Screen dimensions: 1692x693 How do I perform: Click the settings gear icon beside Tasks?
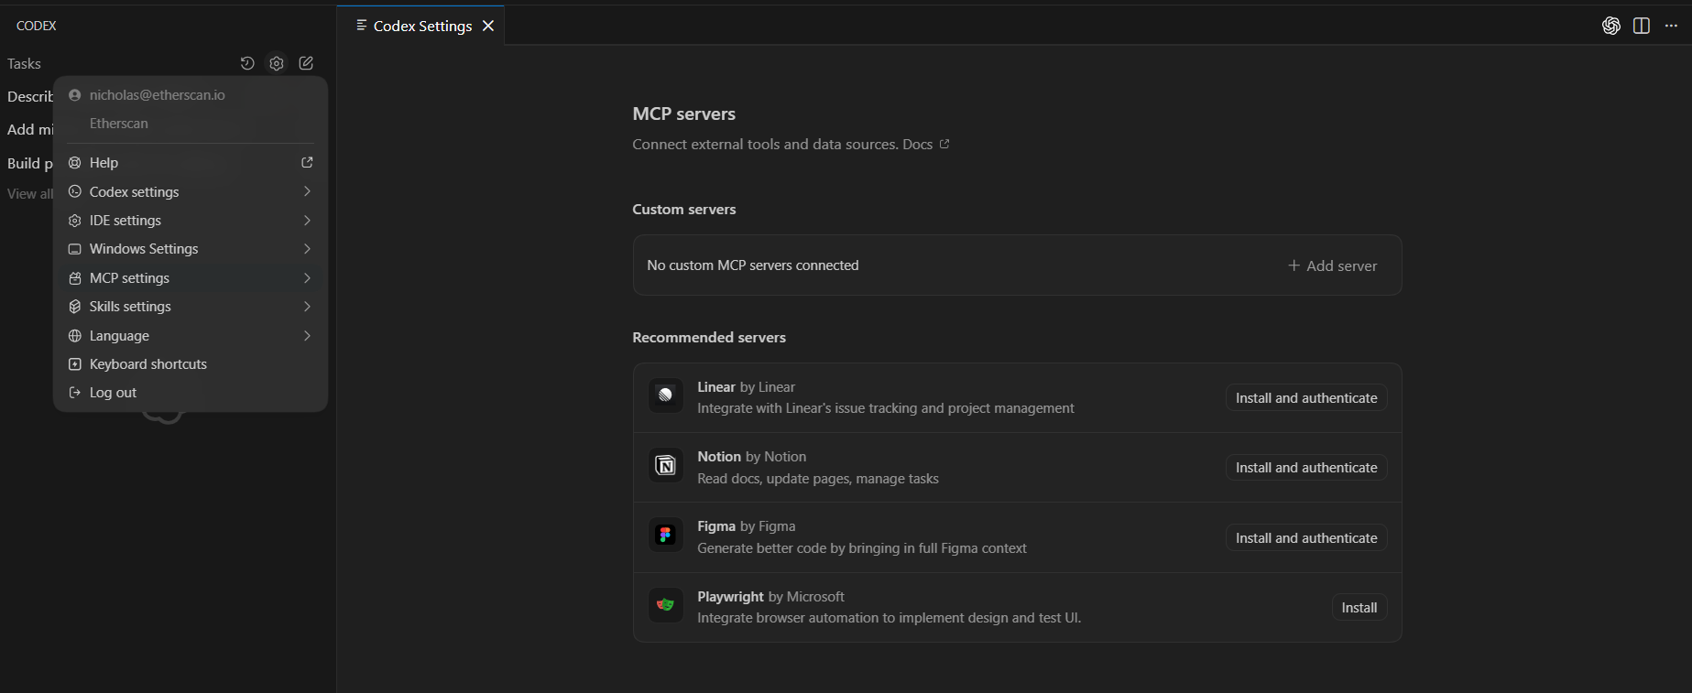tap(277, 63)
